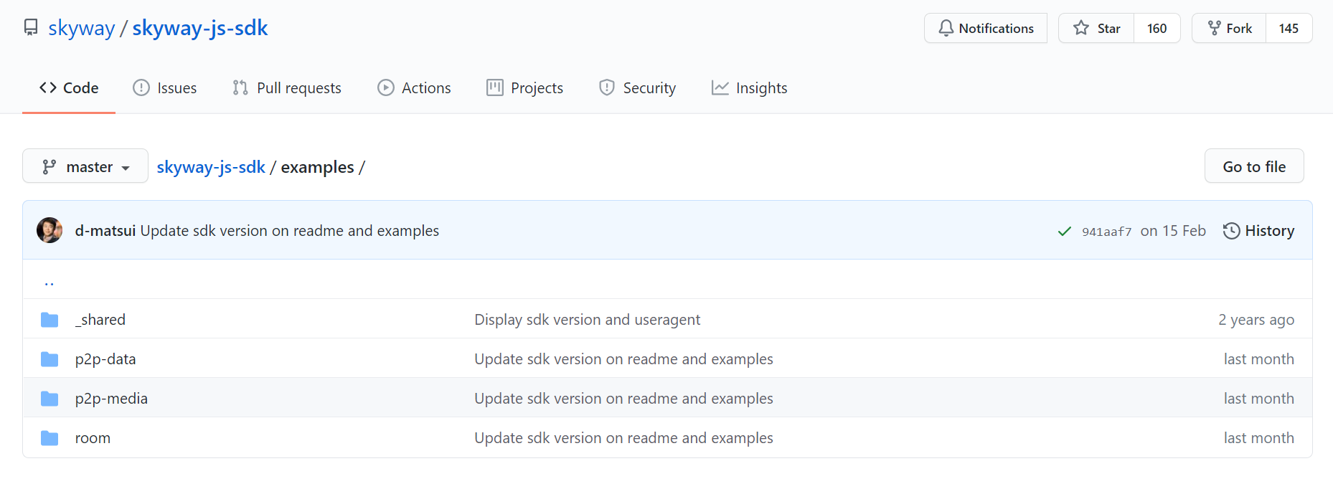Switch to the Issues tab
1333x489 pixels.
tap(165, 88)
